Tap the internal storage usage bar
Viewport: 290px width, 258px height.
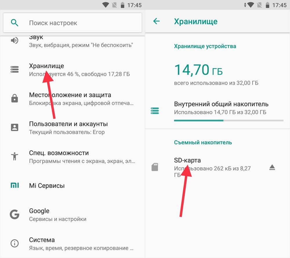(x=229, y=121)
